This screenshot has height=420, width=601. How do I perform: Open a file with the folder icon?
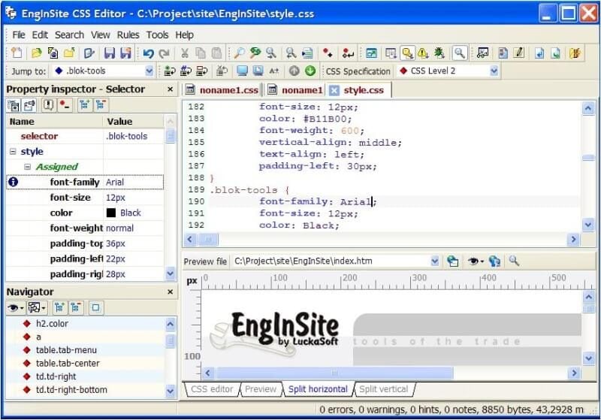[x=36, y=53]
